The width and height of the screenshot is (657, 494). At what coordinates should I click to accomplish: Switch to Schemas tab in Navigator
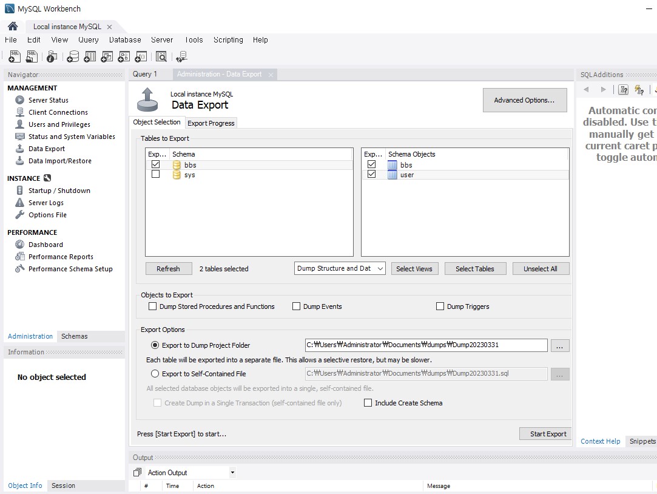point(74,336)
